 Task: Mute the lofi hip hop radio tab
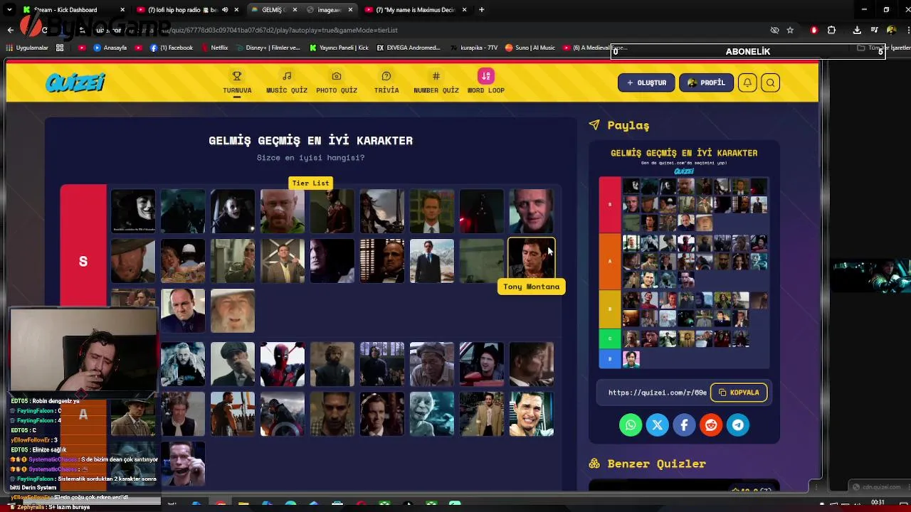click(x=225, y=10)
